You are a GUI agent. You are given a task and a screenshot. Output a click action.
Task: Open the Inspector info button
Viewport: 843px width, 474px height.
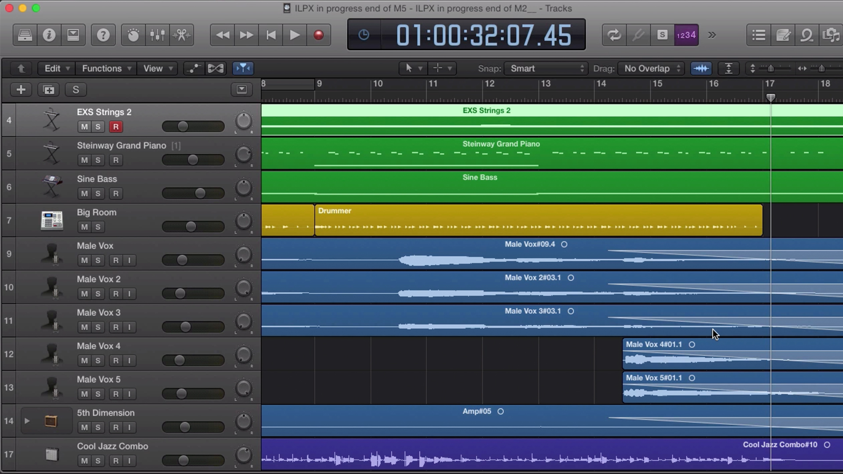coord(49,35)
